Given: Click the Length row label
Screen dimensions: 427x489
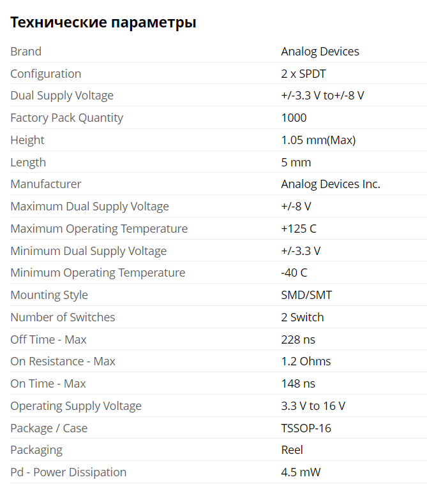Looking at the screenshot, I should point(28,163).
